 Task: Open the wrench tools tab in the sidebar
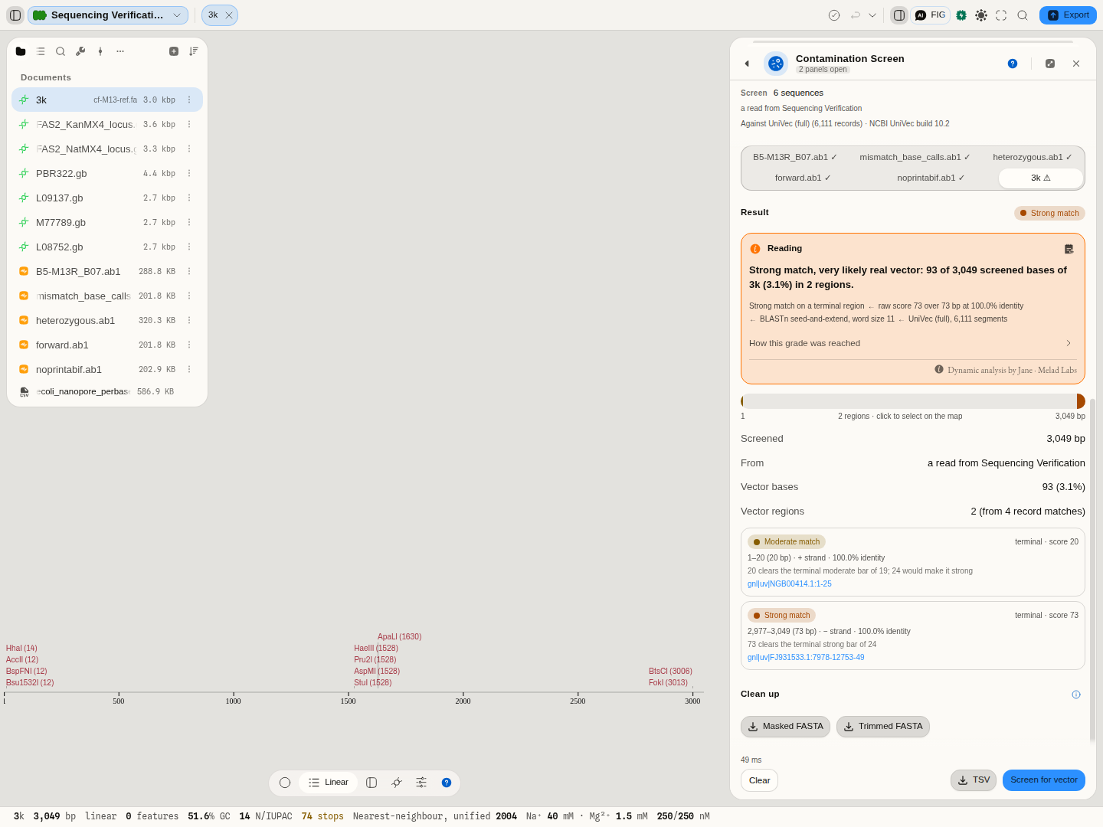pyautogui.click(x=80, y=51)
